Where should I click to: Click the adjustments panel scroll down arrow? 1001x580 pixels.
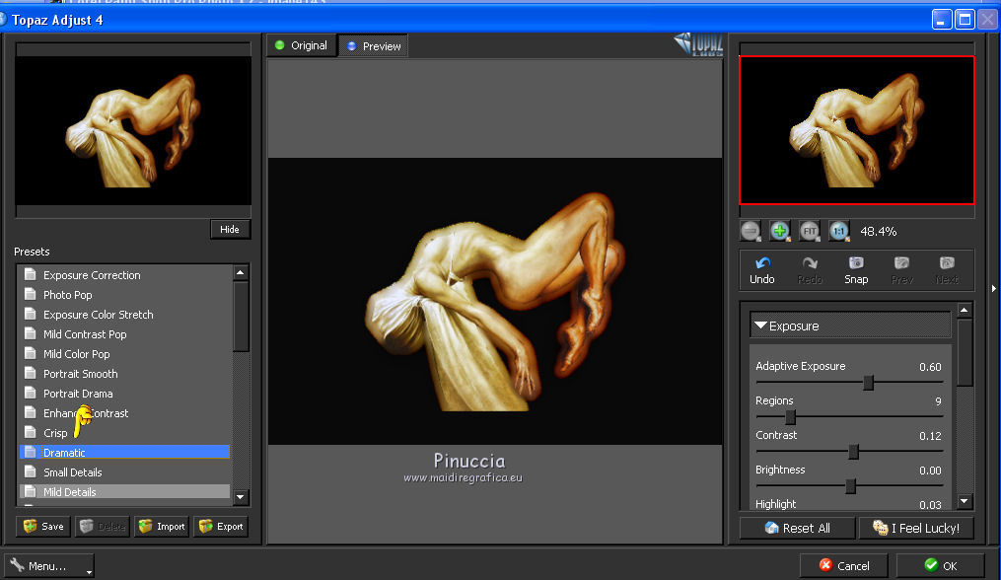965,501
